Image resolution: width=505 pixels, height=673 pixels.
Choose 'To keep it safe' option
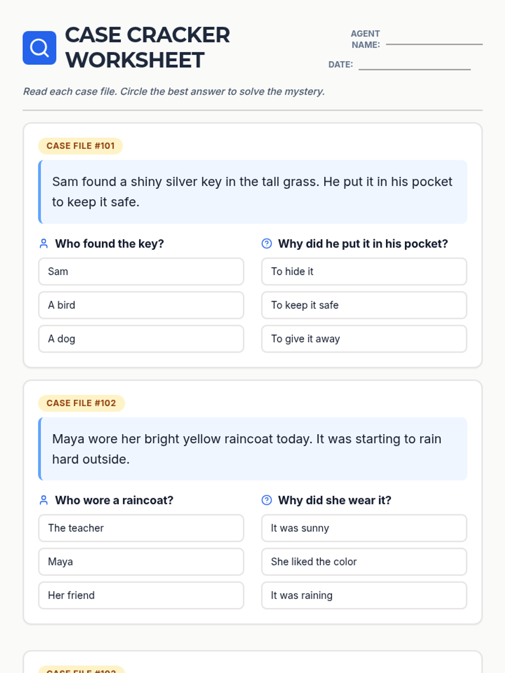pyautogui.click(x=364, y=305)
